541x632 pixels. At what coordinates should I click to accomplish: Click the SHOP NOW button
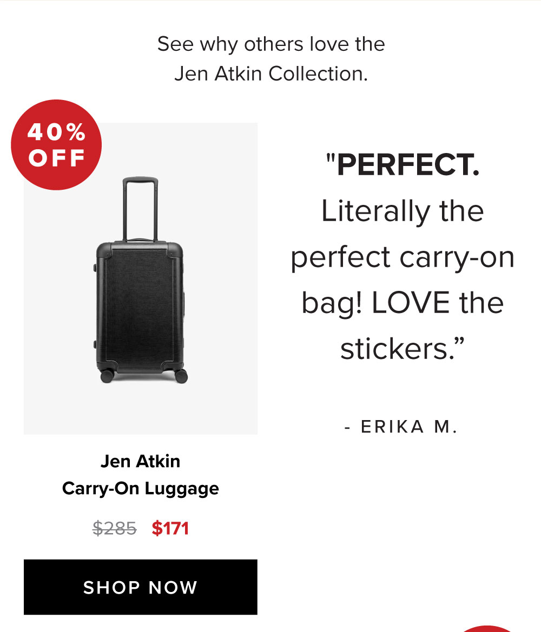pos(141,587)
